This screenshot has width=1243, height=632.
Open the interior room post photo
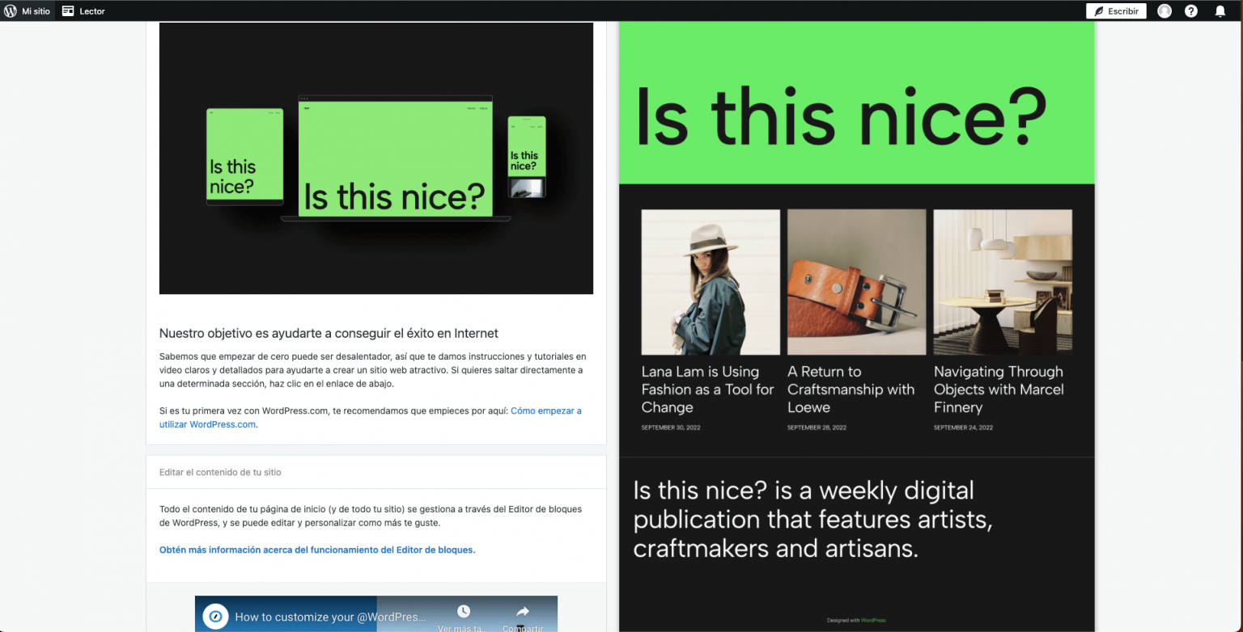coord(1003,282)
